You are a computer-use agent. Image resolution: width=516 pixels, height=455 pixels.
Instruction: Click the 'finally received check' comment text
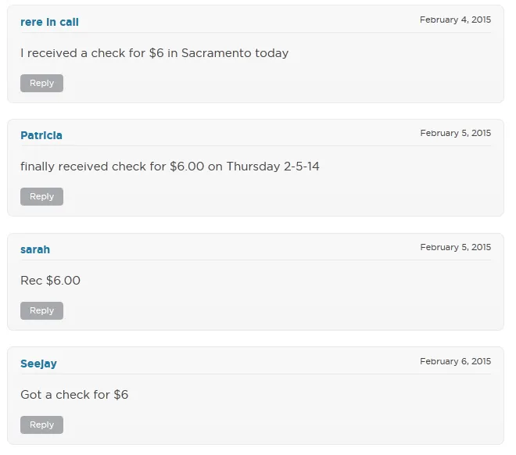[x=170, y=167]
